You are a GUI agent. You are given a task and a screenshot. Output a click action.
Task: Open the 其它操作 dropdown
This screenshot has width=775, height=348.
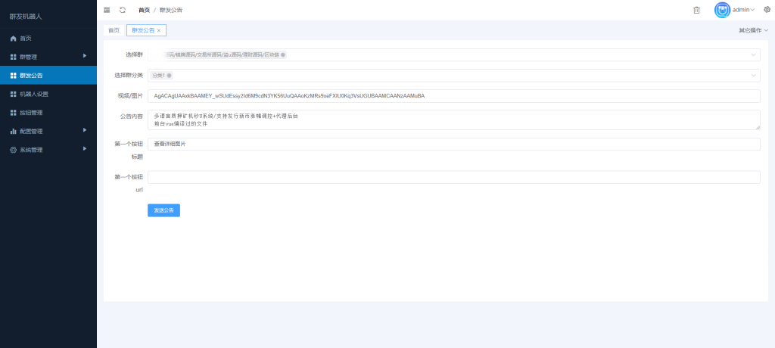[x=753, y=31]
